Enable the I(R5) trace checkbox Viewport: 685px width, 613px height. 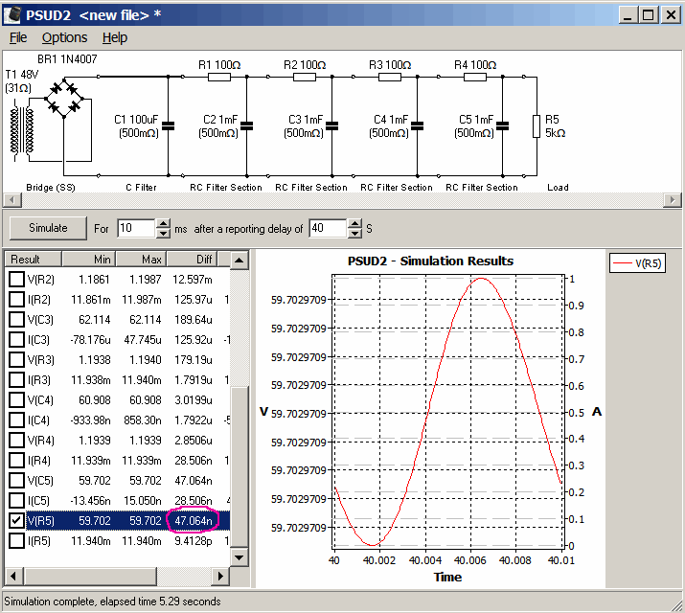[x=16, y=540]
